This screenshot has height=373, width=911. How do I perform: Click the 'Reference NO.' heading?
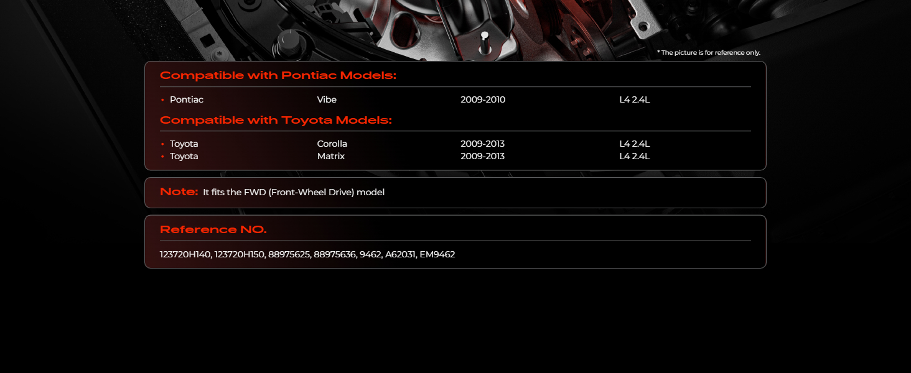213,230
